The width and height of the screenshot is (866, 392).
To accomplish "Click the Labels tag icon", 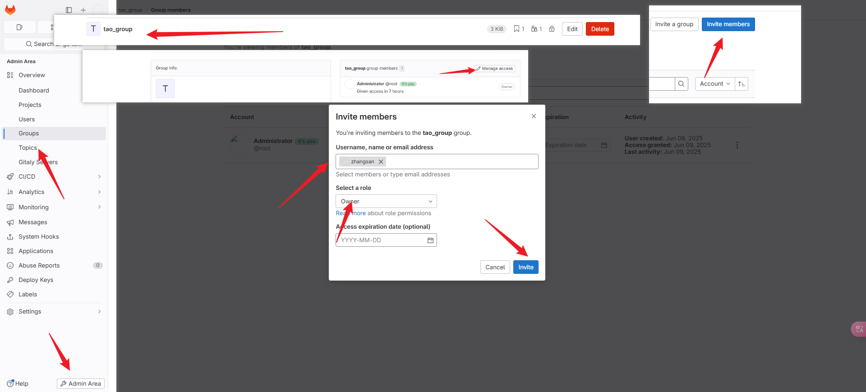I will 10,295.
